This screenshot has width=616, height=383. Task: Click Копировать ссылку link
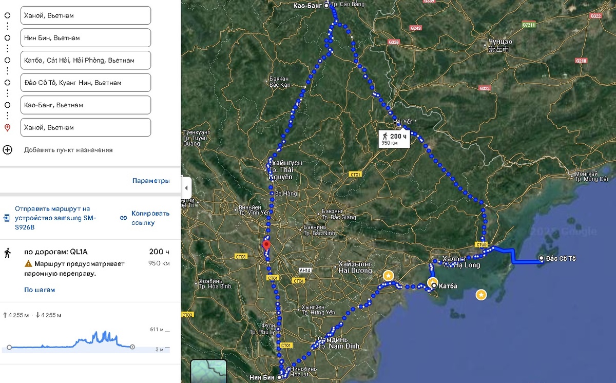coord(150,218)
